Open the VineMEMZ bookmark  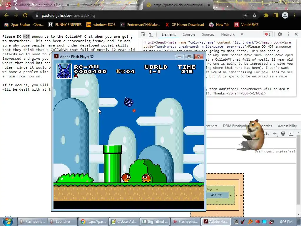246,25
